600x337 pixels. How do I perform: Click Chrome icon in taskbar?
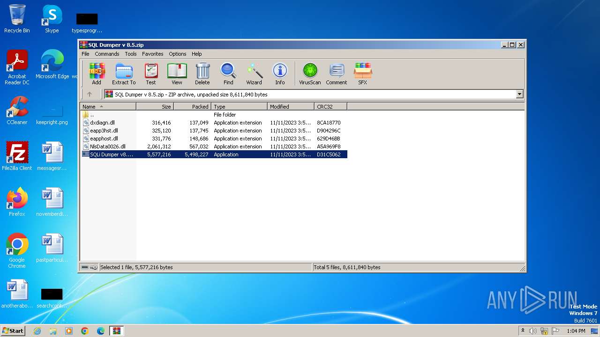pyautogui.click(x=85, y=331)
